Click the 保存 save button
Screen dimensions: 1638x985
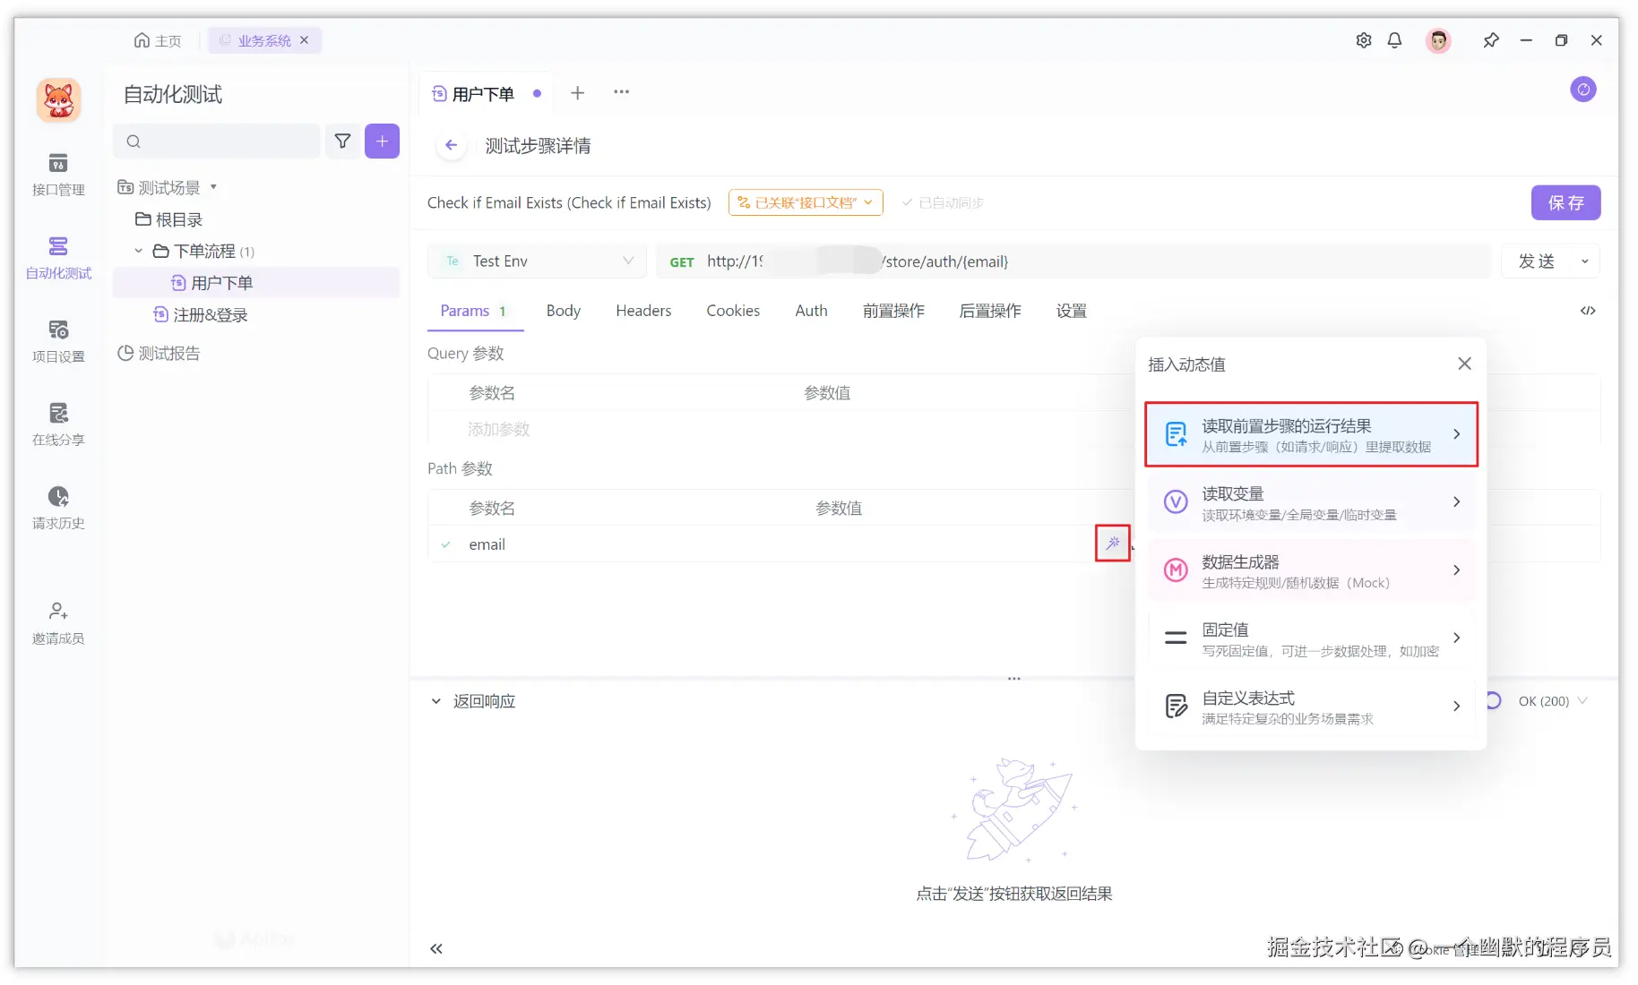point(1565,202)
